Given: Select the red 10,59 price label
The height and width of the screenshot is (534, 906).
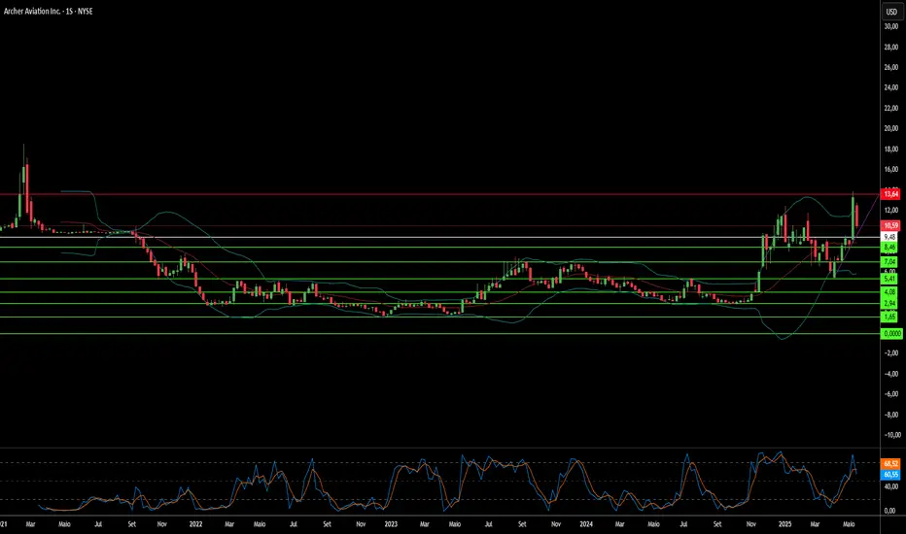Looking at the screenshot, I should tap(890, 225).
